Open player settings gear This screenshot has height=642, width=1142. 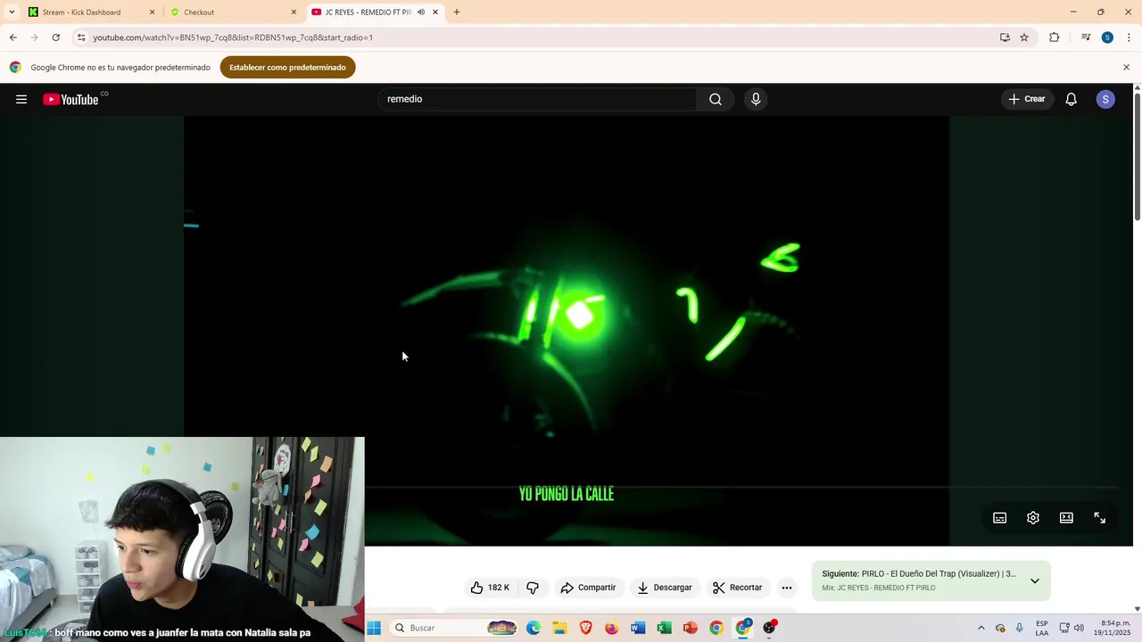coord(1033,518)
